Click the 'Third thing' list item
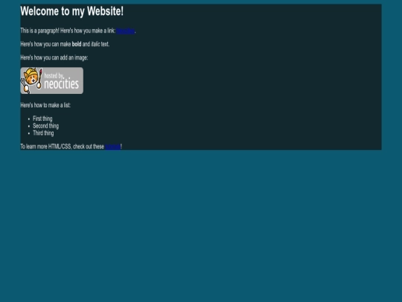 pos(43,133)
